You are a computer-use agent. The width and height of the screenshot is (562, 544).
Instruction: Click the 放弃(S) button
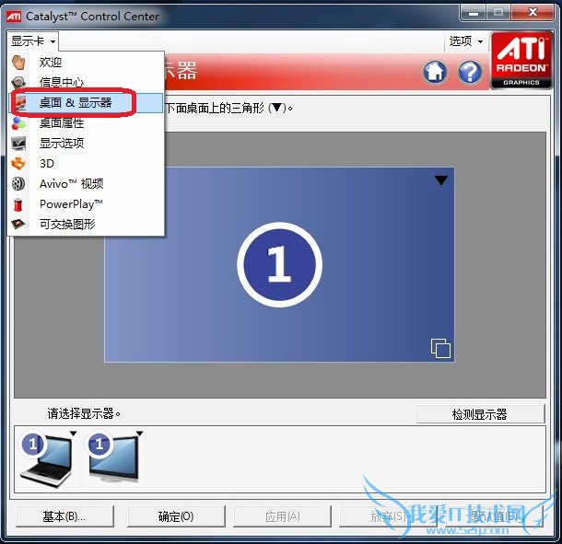(x=388, y=516)
